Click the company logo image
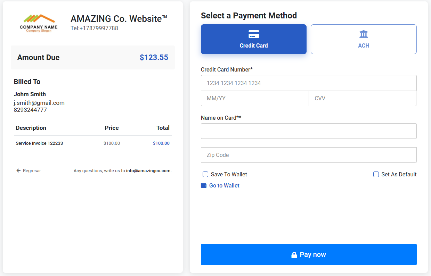 [39, 23]
